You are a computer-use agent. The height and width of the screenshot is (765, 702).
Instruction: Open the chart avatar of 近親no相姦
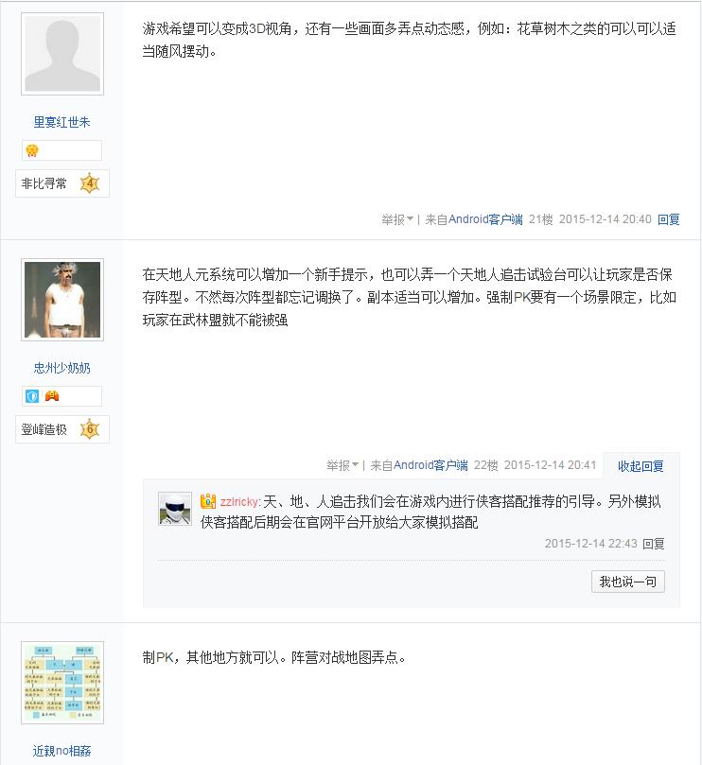click(62, 683)
